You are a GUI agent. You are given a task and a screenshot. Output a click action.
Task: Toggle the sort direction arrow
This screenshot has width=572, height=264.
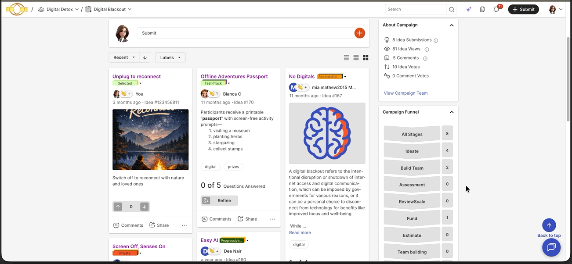[x=145, y=57]
